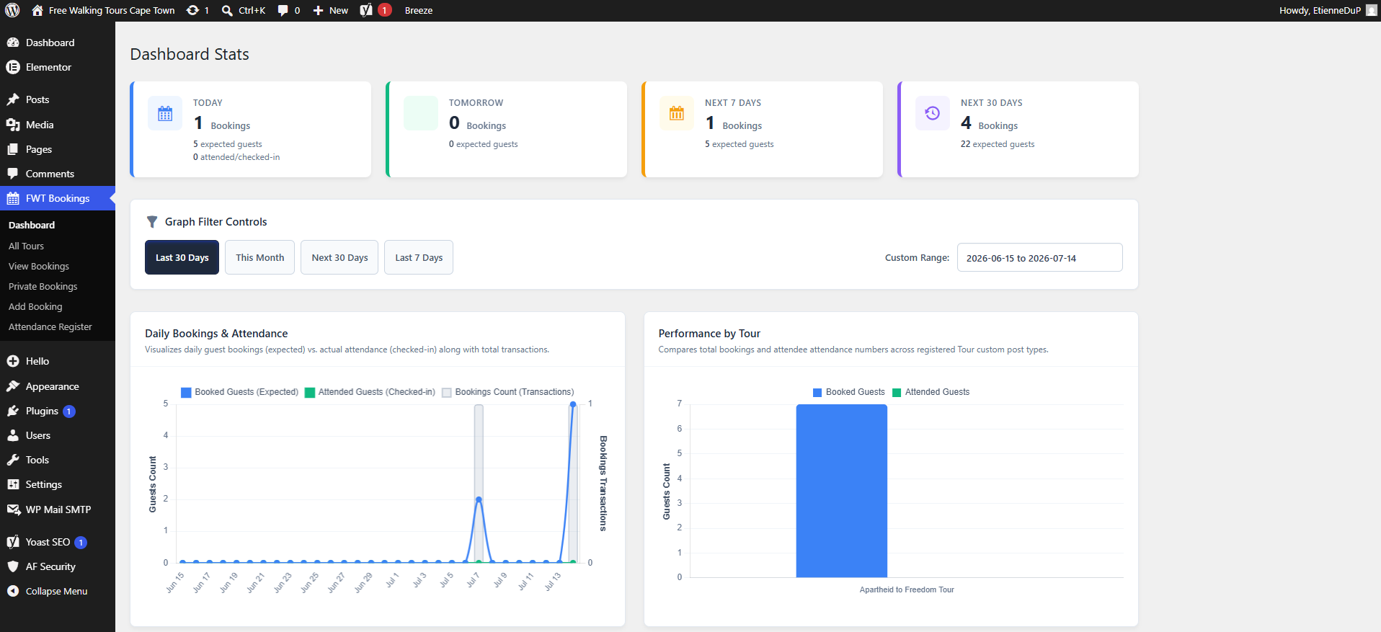Viewport: 1381px width, 632px height.
Task: Click the Performance by Tour title
Action: (x=709, y=334)
